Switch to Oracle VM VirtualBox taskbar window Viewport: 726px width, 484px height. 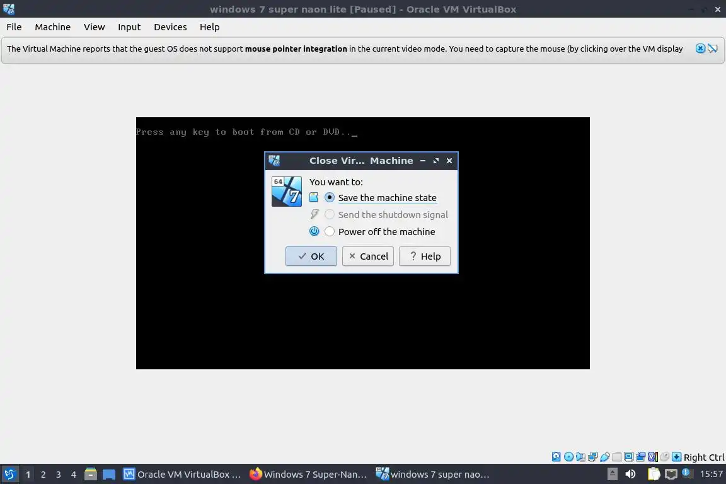pos(182,475)
